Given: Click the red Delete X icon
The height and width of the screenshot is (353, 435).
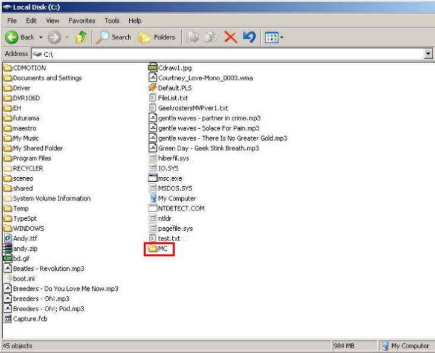Looking at the screenshot, I should (230, 37).
